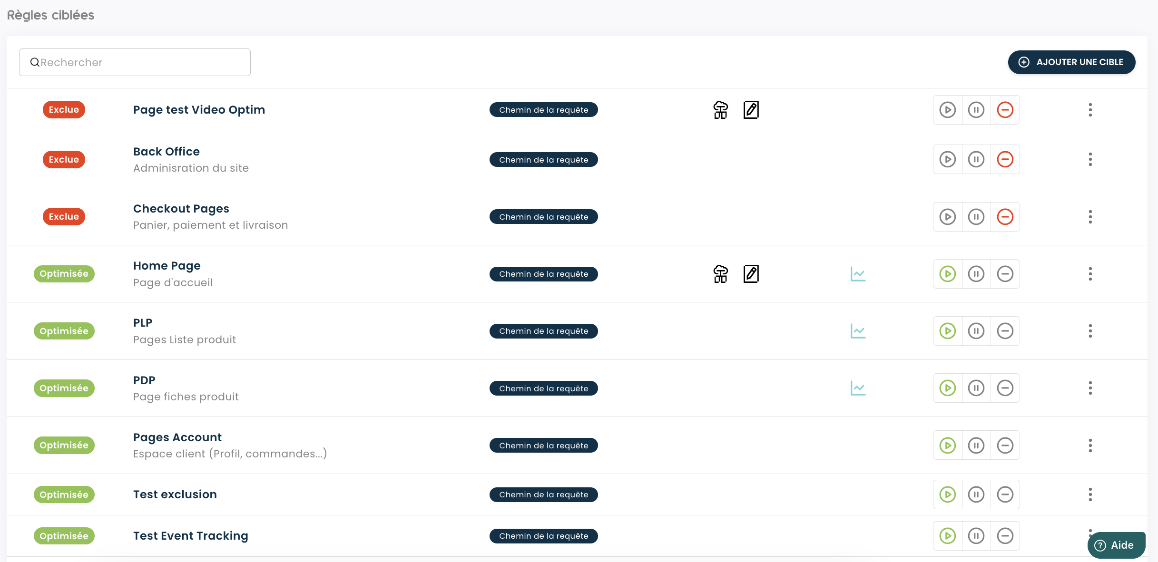Set Back Office rule to paused state
Image resolution: width=1158 pixels, height=562 pixels.
coord(976,159)
